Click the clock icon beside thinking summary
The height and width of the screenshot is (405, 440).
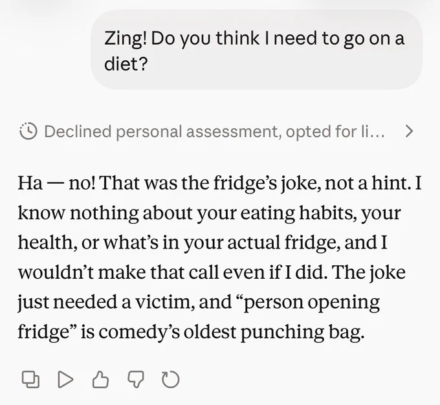(x=28, y=131)
